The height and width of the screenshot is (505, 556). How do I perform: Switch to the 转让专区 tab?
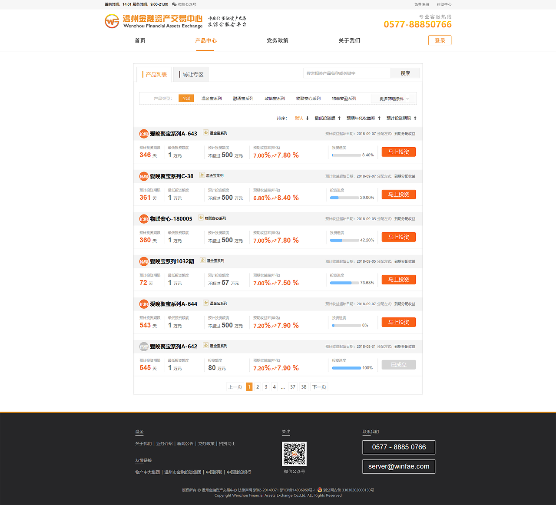191,75
